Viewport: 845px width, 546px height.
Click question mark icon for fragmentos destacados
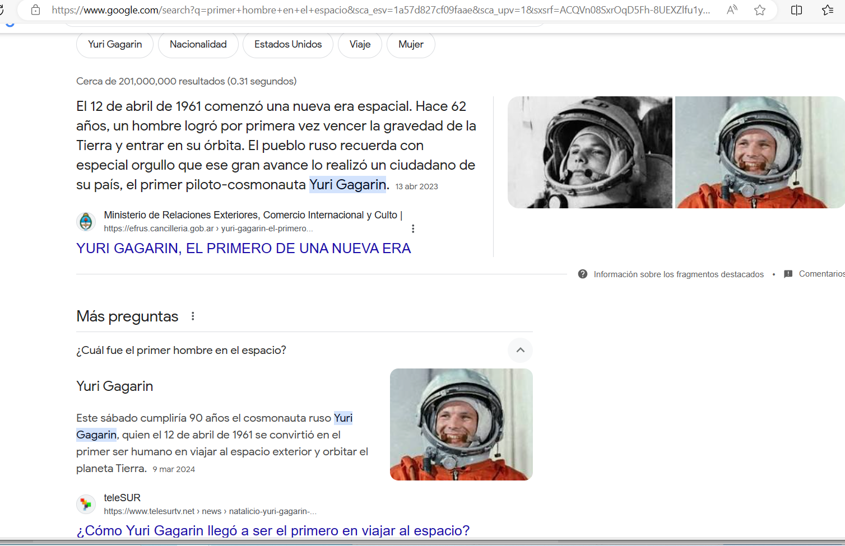tap(583, 274)
